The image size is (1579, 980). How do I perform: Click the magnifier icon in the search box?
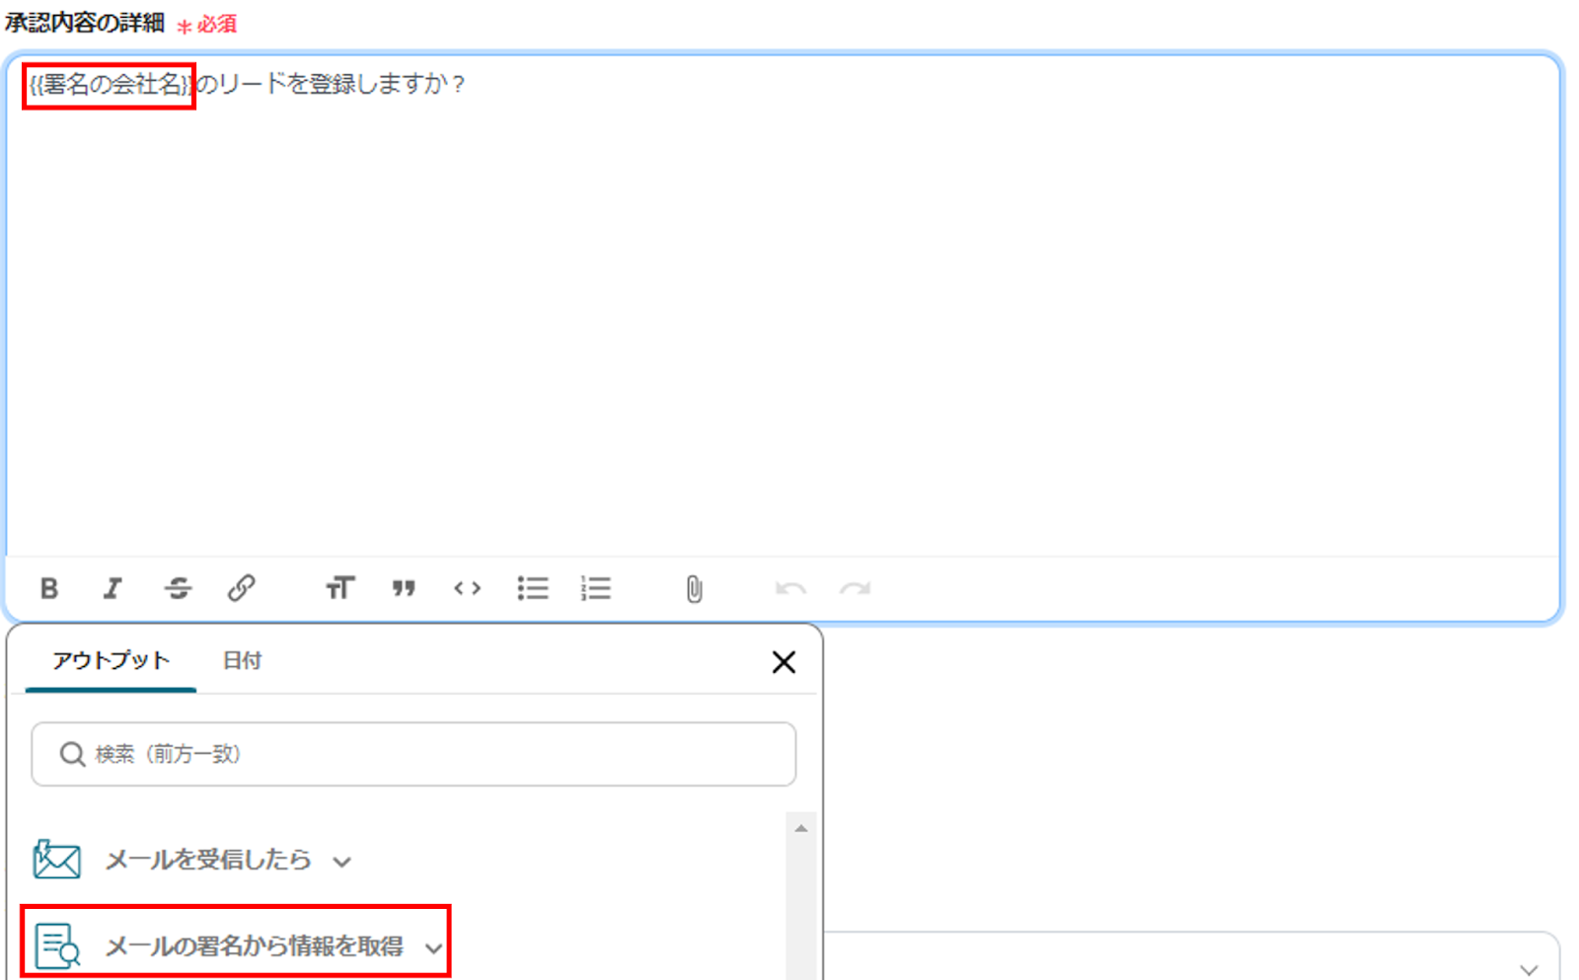[72, 754]
